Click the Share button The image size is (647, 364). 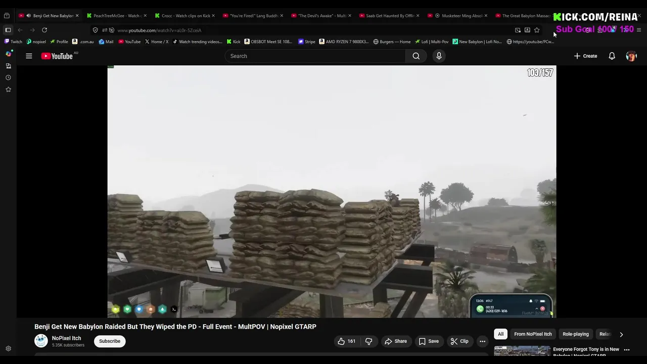[x=395, y=341]
